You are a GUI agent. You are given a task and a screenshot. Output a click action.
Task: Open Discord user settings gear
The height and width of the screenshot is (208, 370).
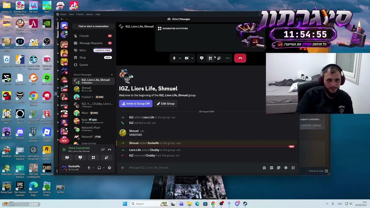click(110, 168)
